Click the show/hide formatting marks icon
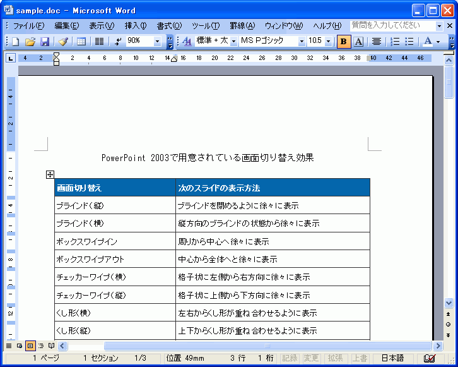The height and width of the screenshot is (367, 458). pyautogui.click(x=118, y=42)
